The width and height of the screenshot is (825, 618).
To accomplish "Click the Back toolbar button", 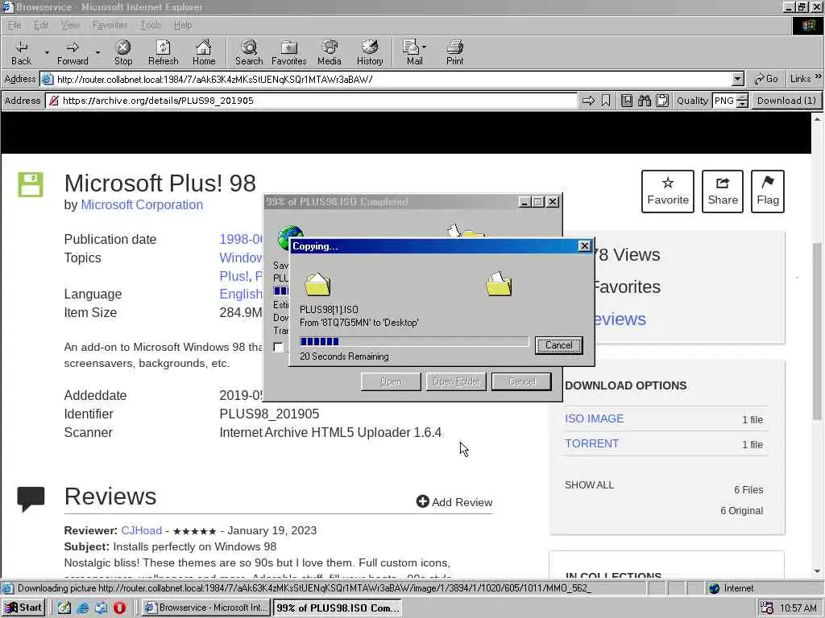I will (x=21, y=52).
